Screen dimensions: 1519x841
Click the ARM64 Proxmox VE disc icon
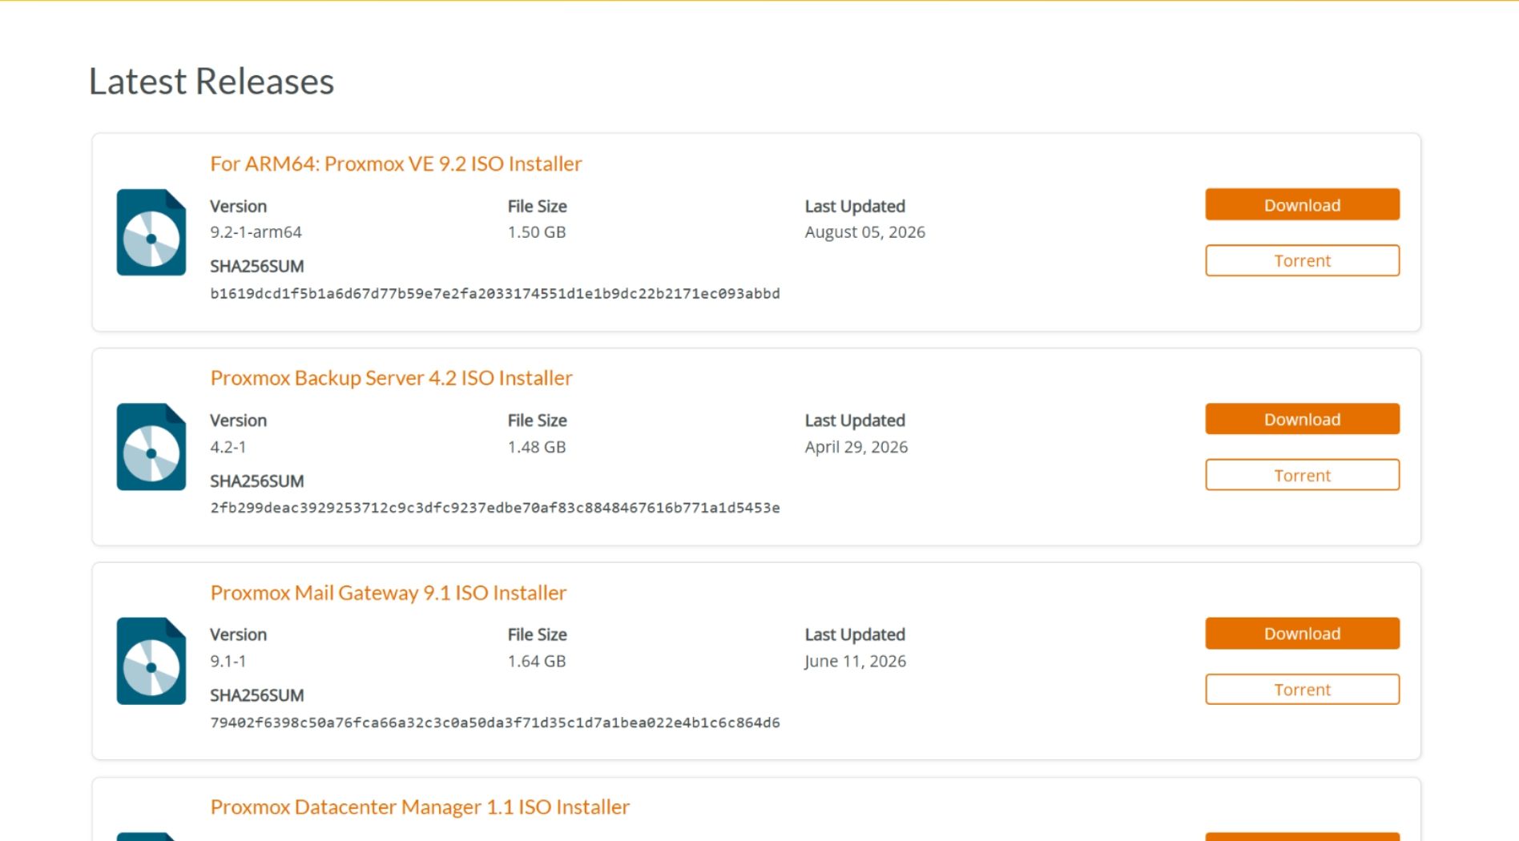[151, 232]
